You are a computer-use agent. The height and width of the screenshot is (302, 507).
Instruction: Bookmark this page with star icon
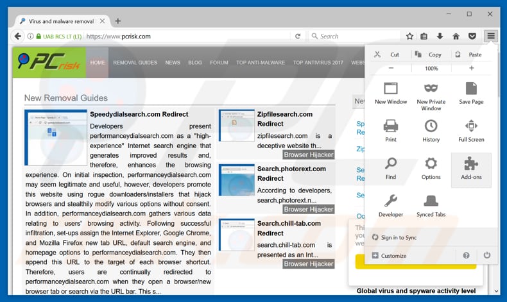(409, 36)
